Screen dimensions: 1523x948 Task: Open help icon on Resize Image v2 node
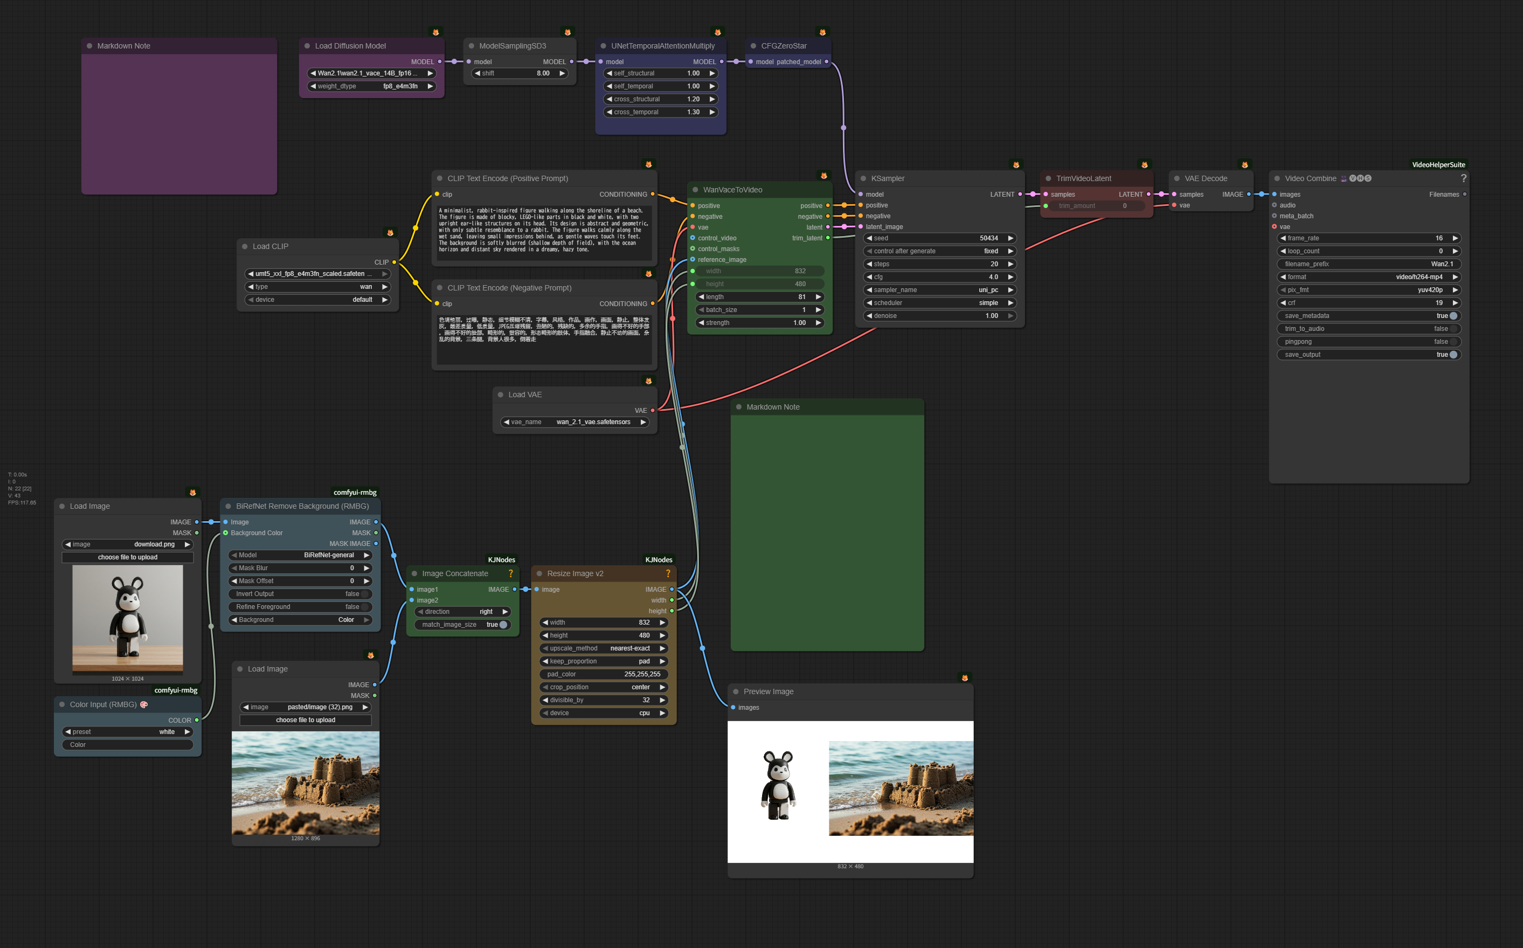[x=668, y=573]
